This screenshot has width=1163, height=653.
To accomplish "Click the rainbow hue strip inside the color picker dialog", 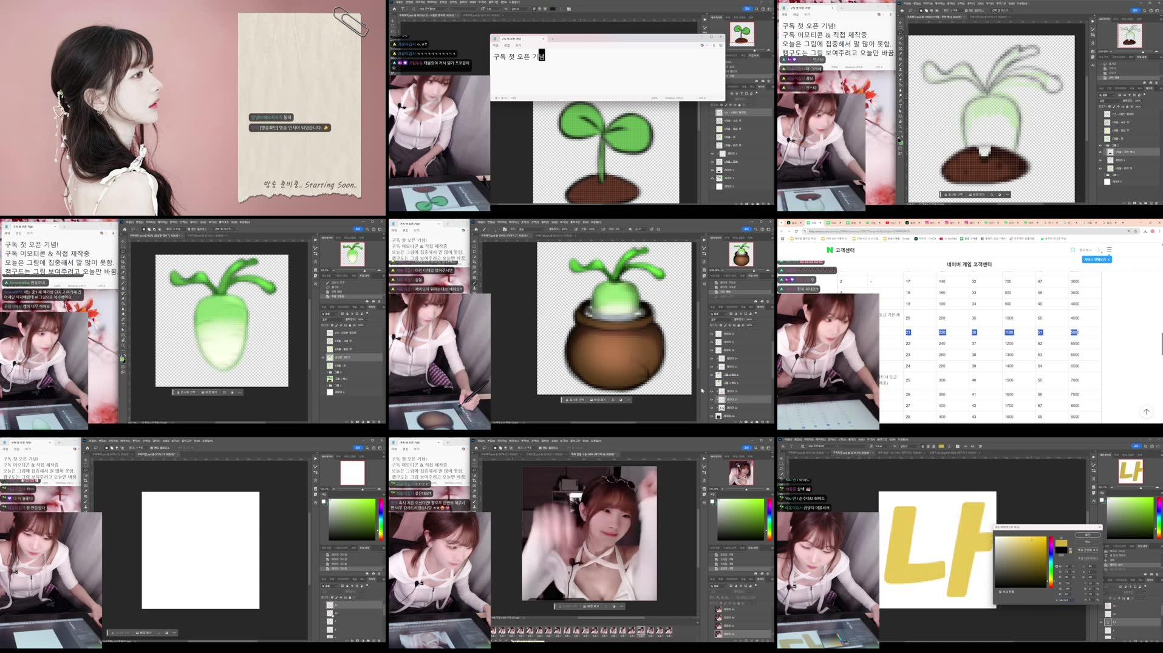I will point(1051,562).
